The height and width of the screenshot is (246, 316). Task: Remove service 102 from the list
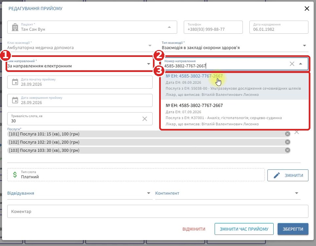[x=287, y=142]
